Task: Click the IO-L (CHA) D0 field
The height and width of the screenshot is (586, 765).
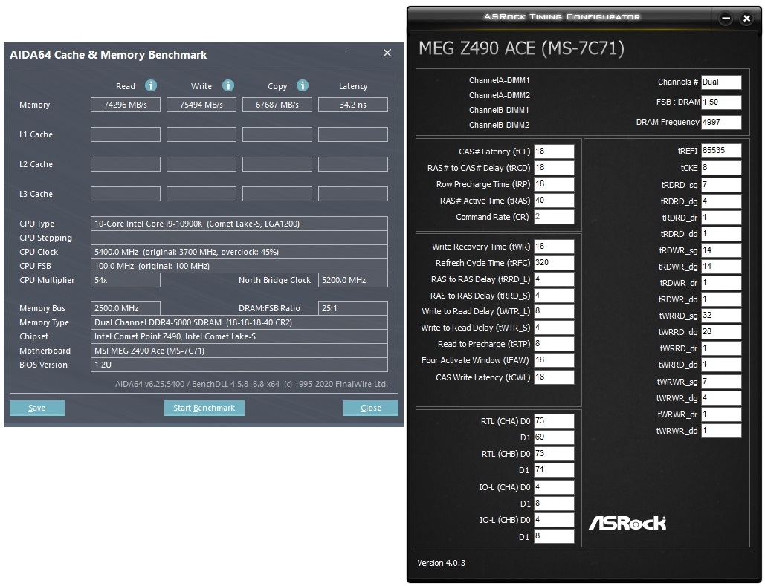Action: click(x=555, y=487)
